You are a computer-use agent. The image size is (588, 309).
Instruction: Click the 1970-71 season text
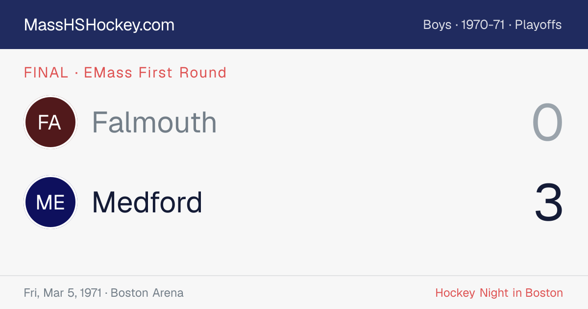(x=483, y=25)
